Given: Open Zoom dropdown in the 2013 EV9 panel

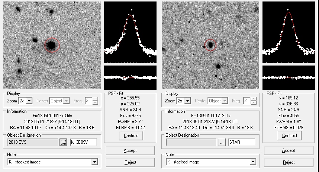Looking at the screenshot, I should click(x=29, y=101).
